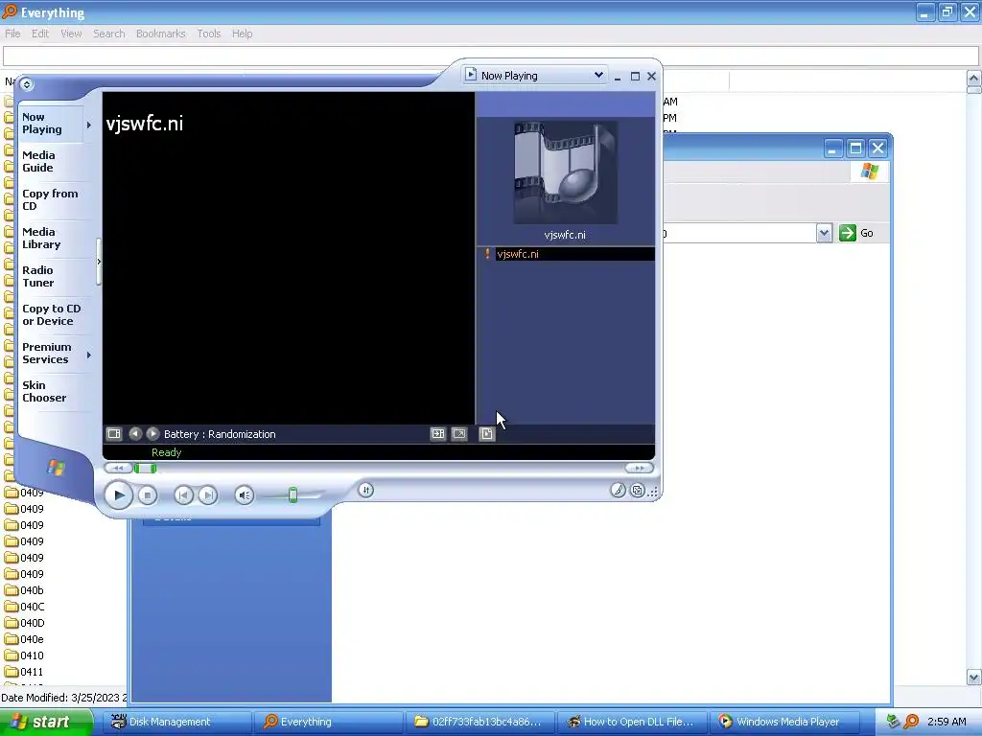Click the playlist icon beside Now Playing

pyautogui.click(x=471, y=75)
